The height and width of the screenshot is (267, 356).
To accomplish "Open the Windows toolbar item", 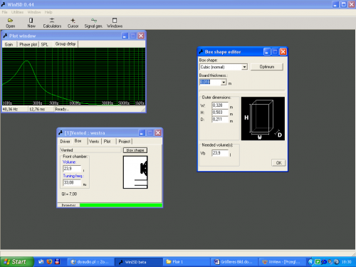I will point(115,23).
